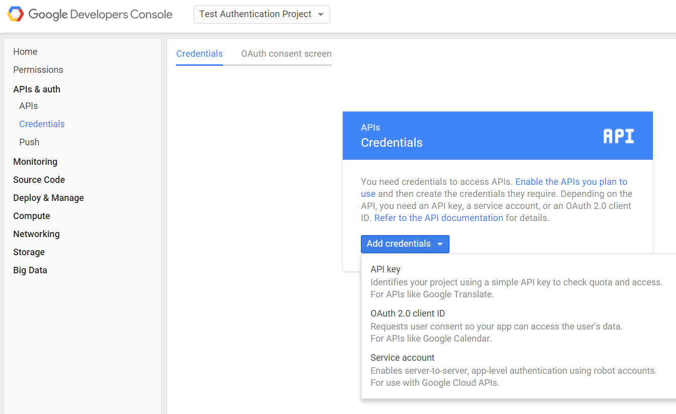
Task: Expand the Compute section in sidebar
Action: 32,216
